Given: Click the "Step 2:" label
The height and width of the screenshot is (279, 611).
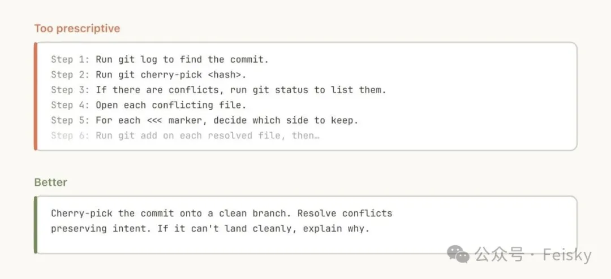Looking at the screenshot, I should click(x=70, y=75).
